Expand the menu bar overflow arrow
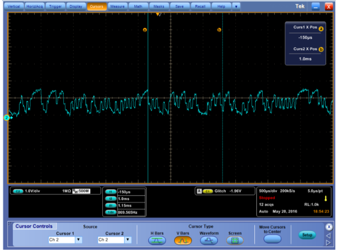 pos(236,7)
